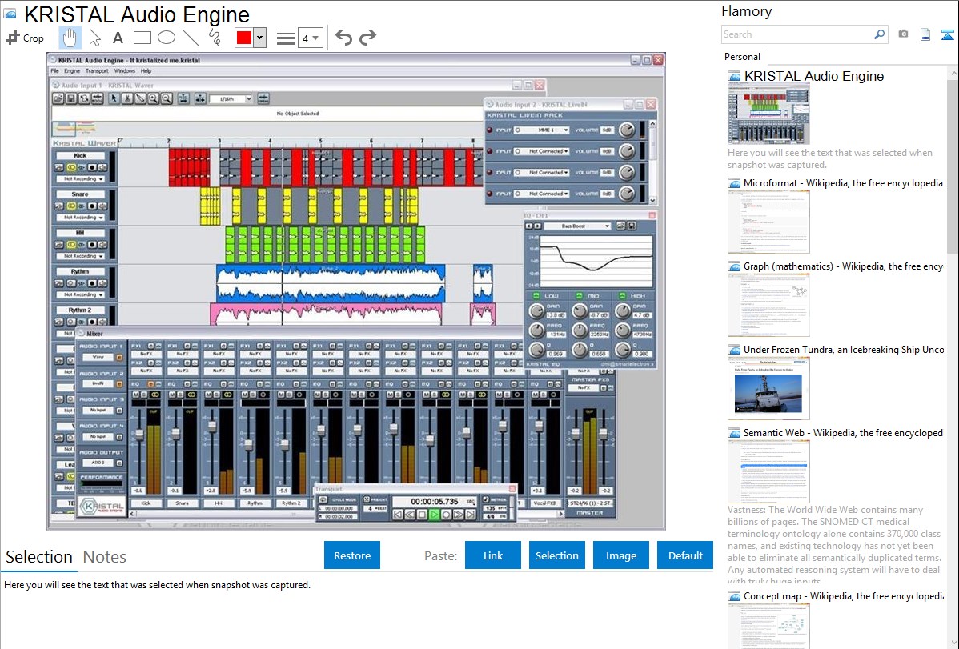
Task: Click the camera snapshot icon beside search
Action: pyautogui.click(x=903, y=34)
